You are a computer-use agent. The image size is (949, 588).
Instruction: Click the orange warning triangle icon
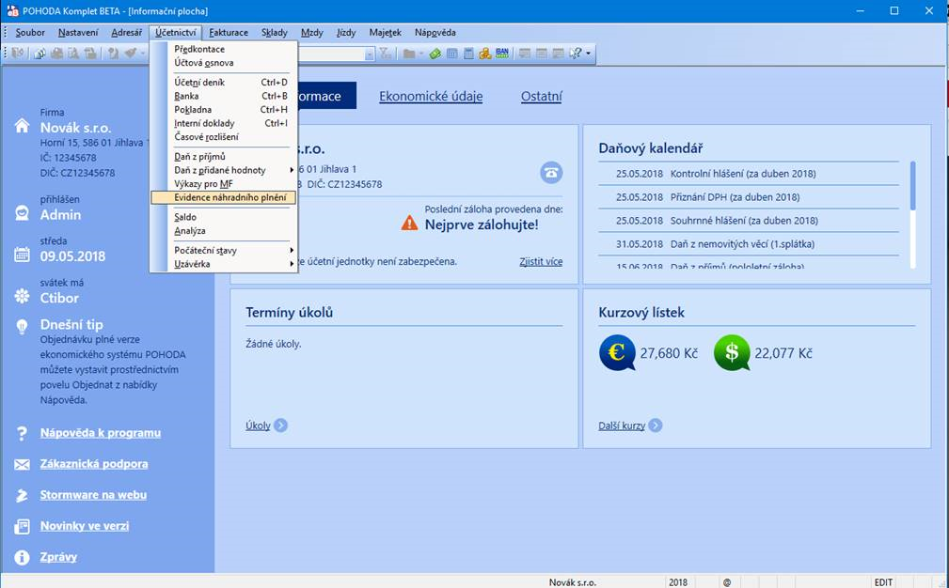[409, 223]
